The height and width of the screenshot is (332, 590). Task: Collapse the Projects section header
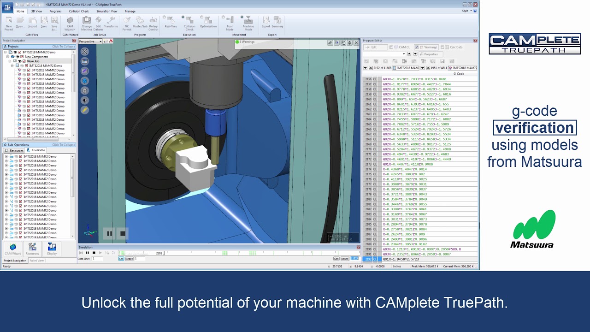pos(39,47)
